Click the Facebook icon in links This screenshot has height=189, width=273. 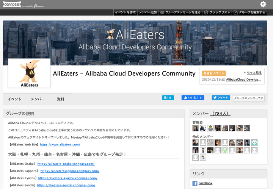click(195, 183)
